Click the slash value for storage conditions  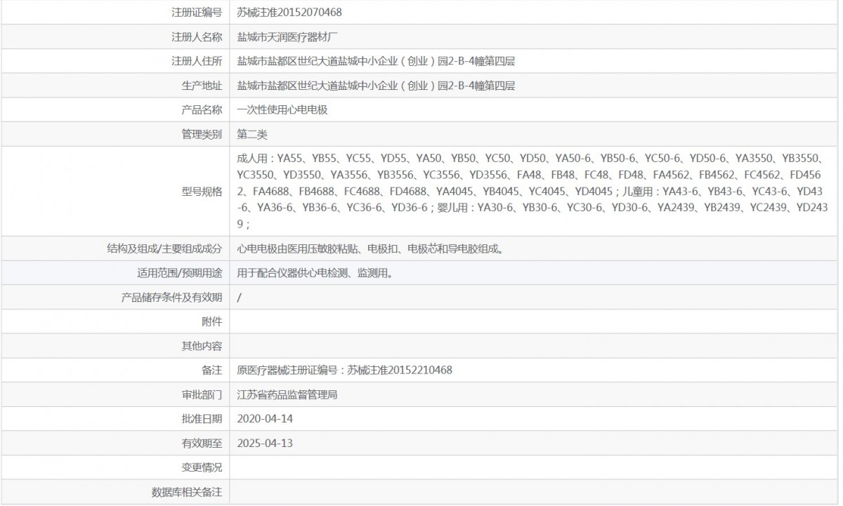240,298
